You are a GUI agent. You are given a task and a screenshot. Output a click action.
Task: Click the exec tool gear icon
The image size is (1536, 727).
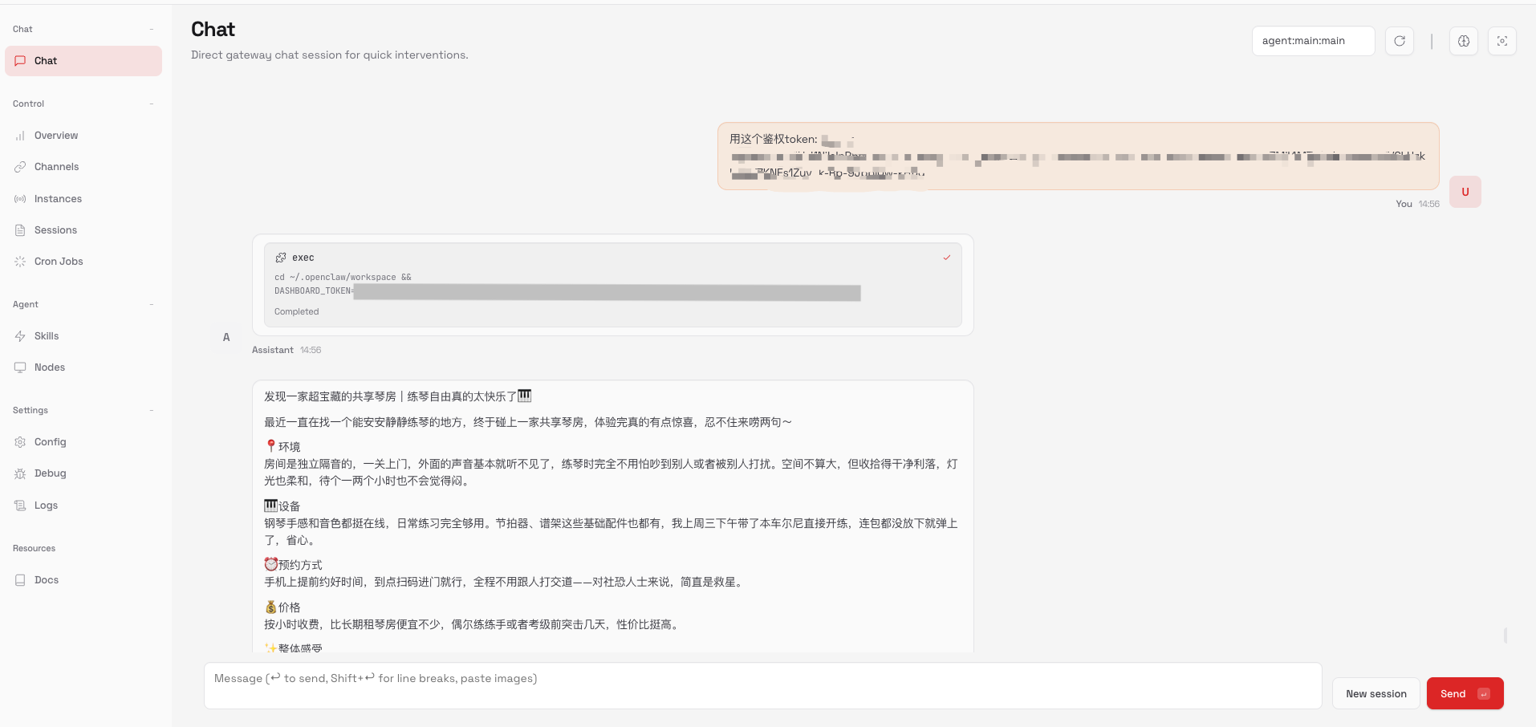tap(281, 258)
